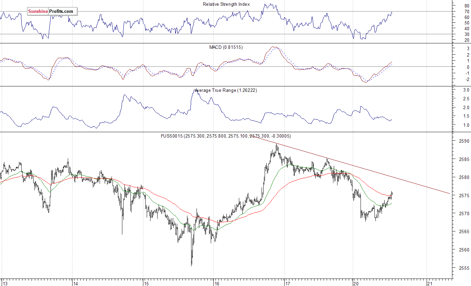This screenshot has width=471, height=286.
Task: Click the 40 level on RSI axis
Action: click(467, 29)
